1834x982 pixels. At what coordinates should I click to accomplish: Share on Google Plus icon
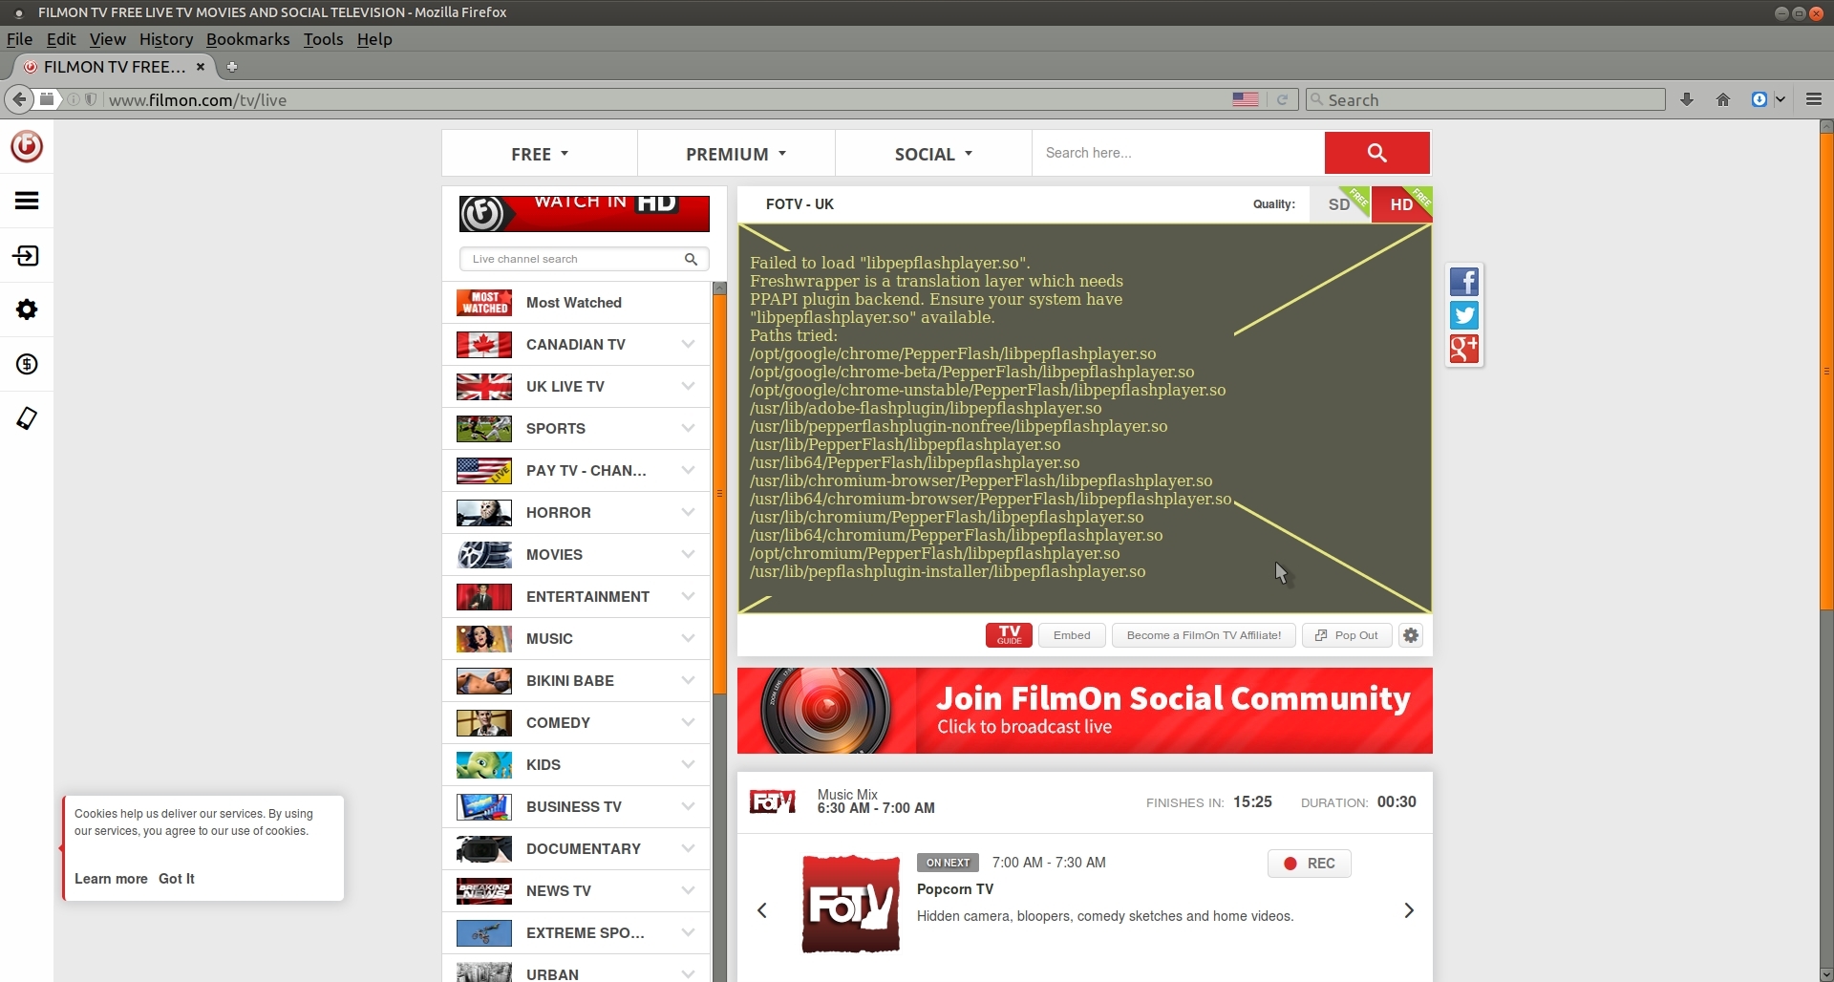coord(1464,349)
